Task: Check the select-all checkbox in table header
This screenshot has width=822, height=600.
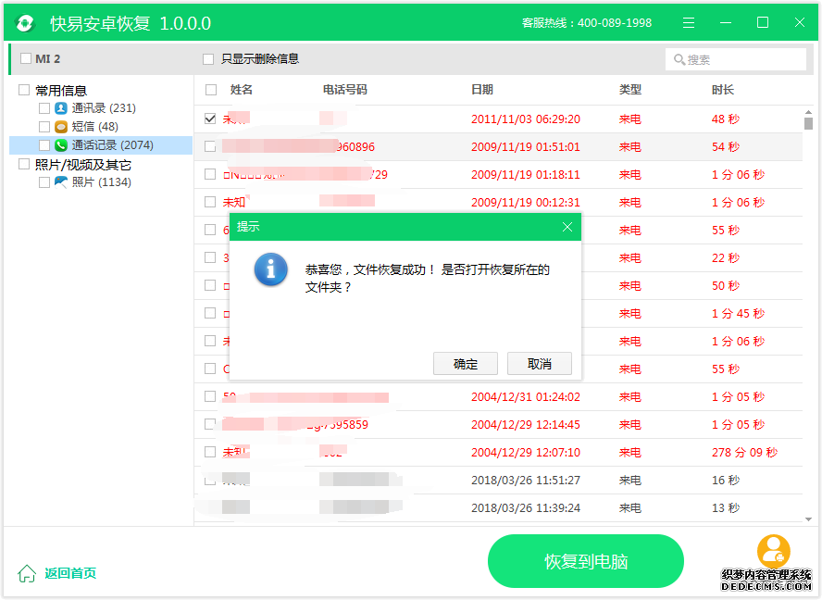Action: click(x=211, y=90)
